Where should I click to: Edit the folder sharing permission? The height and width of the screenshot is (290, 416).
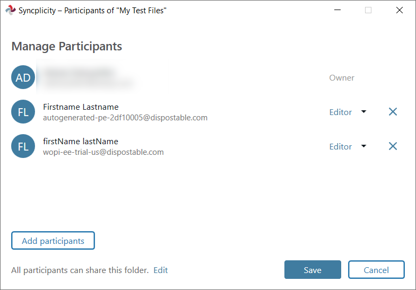[x=160, y=270]
